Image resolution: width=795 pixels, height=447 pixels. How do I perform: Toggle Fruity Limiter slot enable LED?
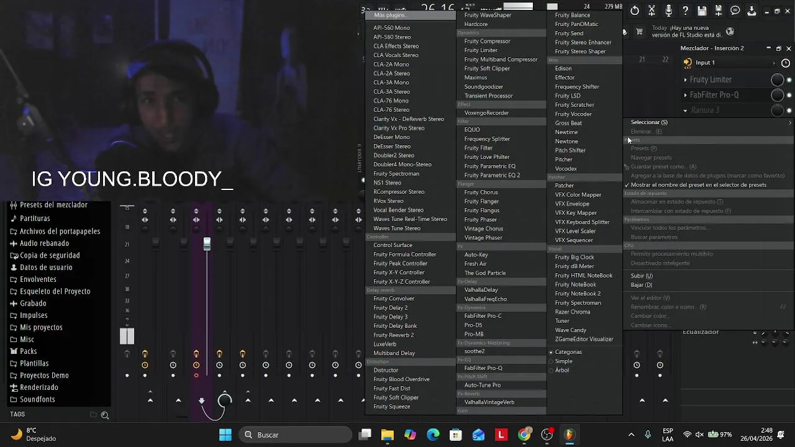pos(789,79)
